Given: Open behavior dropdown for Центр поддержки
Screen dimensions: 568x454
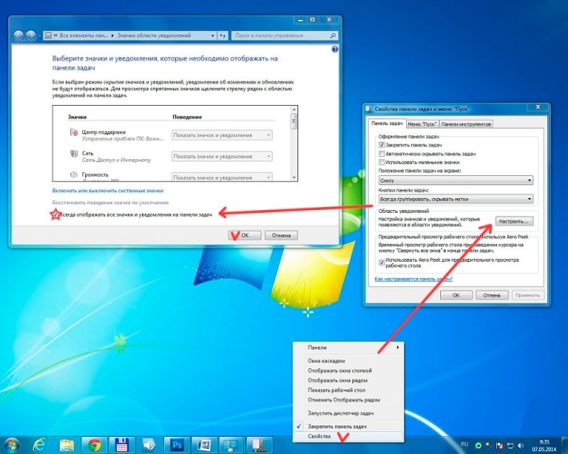Looking at the screenshot, I should click(x=222, y=135).
